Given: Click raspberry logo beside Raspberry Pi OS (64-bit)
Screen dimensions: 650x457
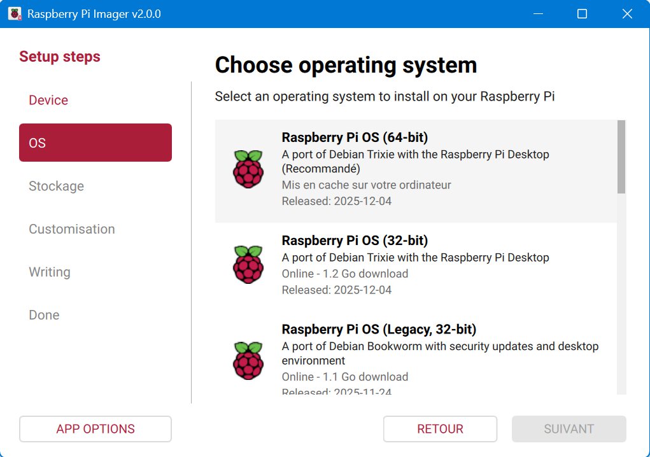Looking at the screenshot, I should click(248, 169).
